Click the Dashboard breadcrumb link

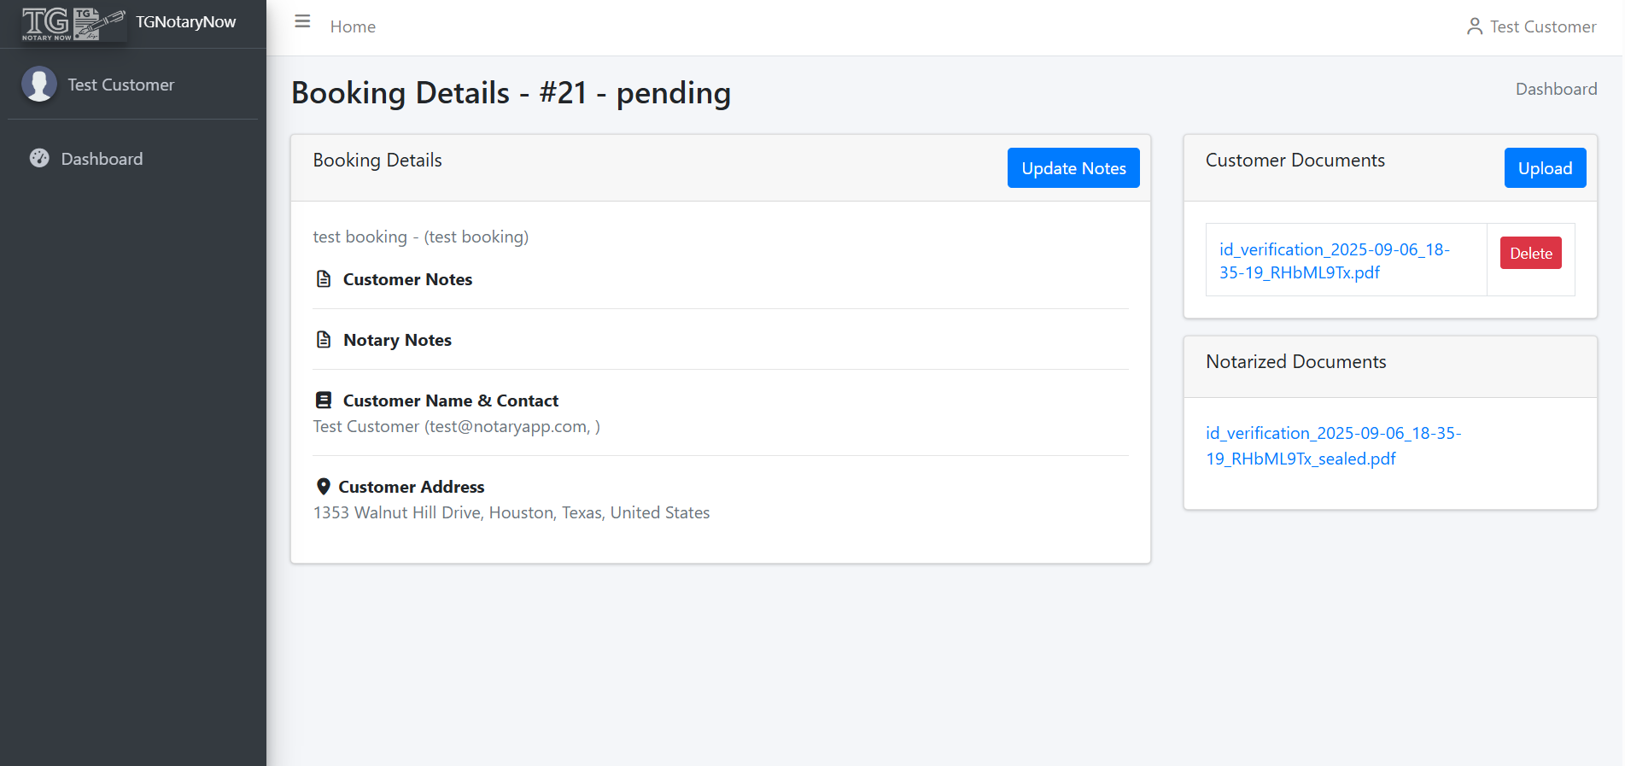tap(1556, 89)
